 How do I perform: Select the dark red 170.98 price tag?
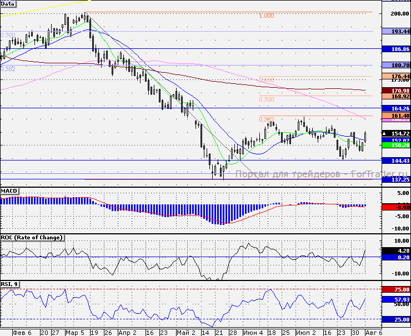pos(400,90)
